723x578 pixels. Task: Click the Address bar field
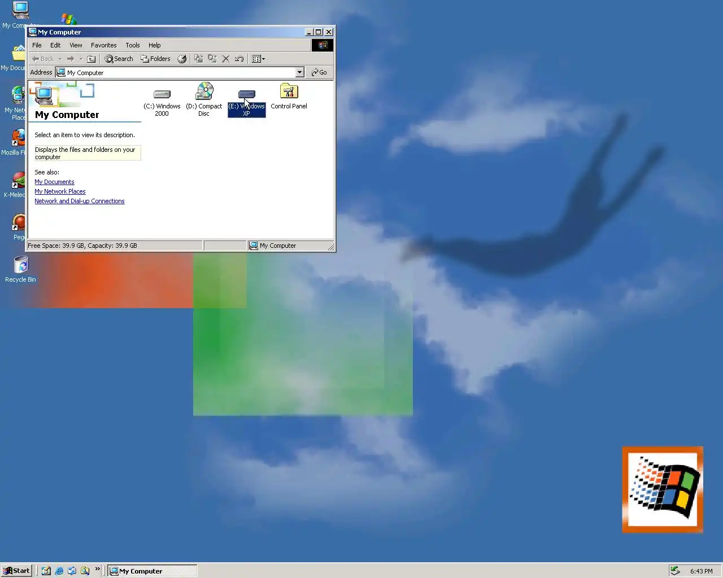(x=180, y=72)
